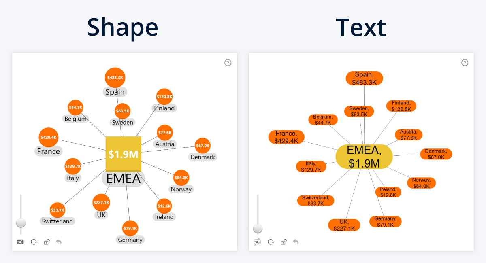This screenshot has height=263, width=486.
Task: Click the Denmark $67.0K circle node
Action: 202,146
